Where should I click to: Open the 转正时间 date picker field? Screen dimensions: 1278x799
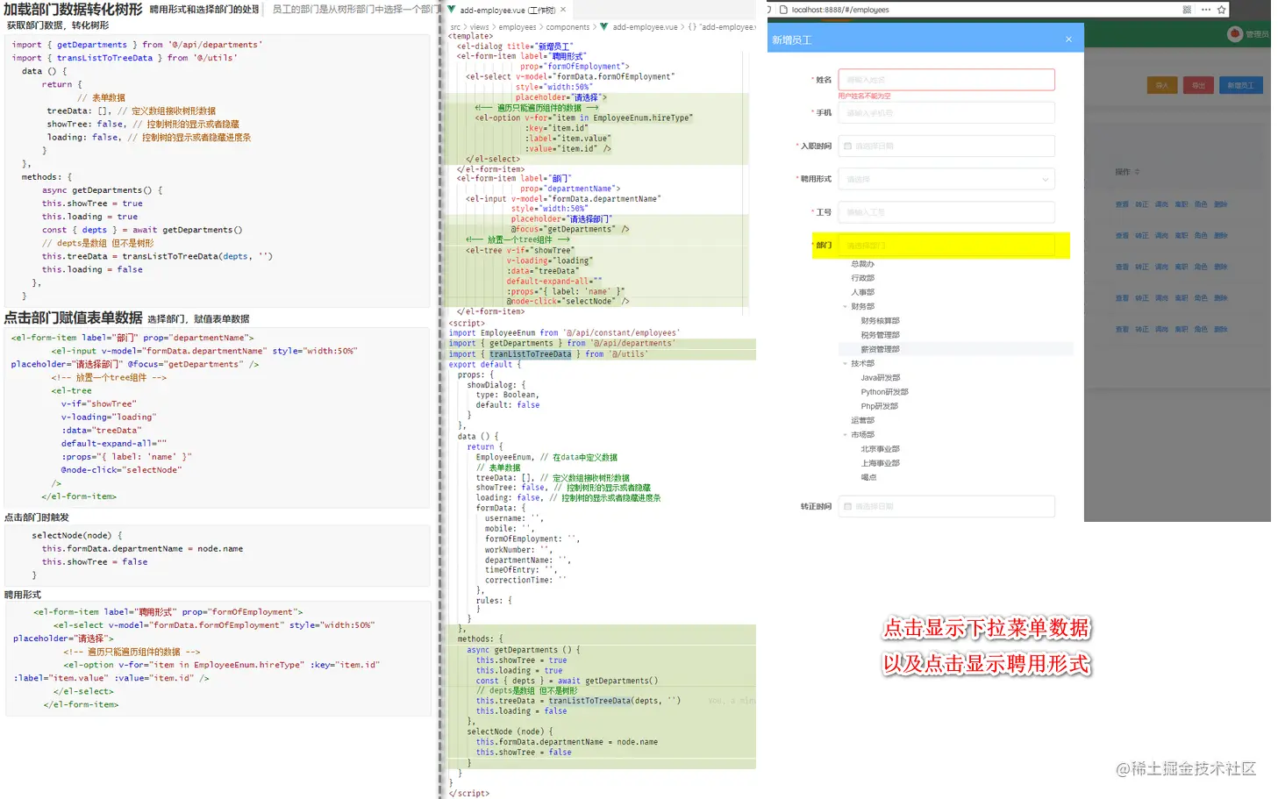(946, 507)
